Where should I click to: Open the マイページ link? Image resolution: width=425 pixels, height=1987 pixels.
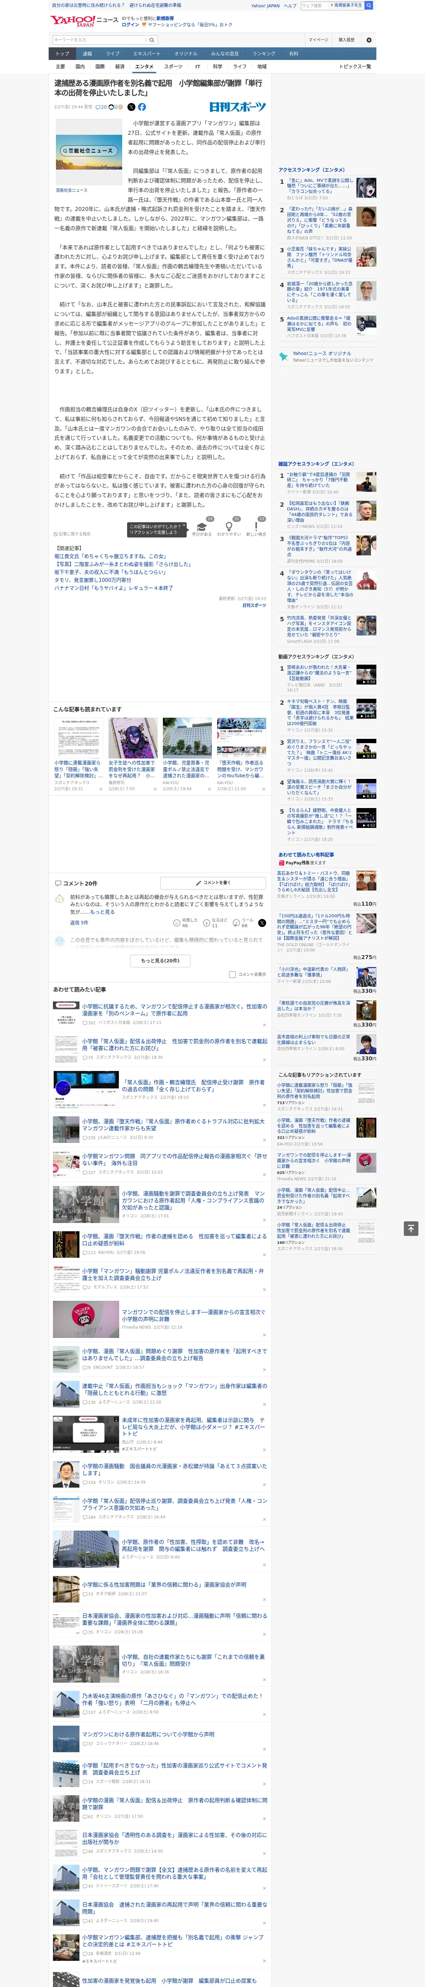click(318, 40)
